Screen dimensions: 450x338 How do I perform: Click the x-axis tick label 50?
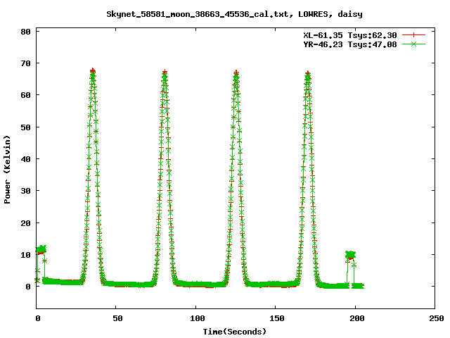pos(117,318)
